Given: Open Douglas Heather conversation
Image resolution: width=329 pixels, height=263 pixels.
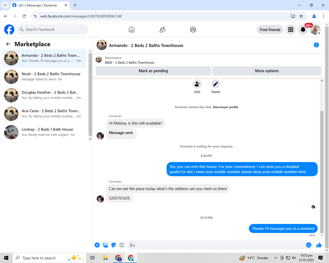Looking at the screenshot, I should [44, 95].
